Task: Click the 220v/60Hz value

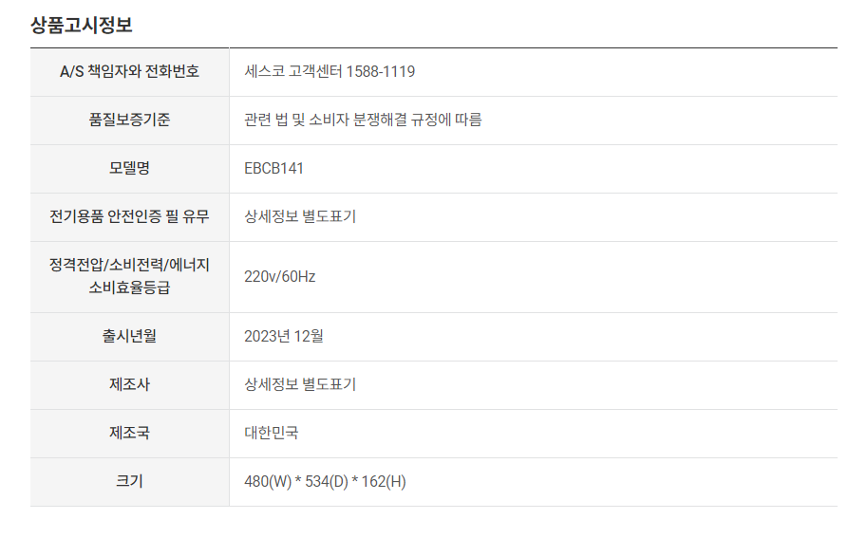Action: pos(279,276)
